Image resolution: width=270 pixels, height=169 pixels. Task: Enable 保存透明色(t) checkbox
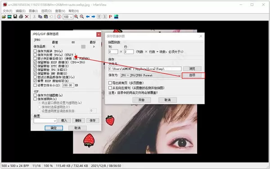coord(35,99)
